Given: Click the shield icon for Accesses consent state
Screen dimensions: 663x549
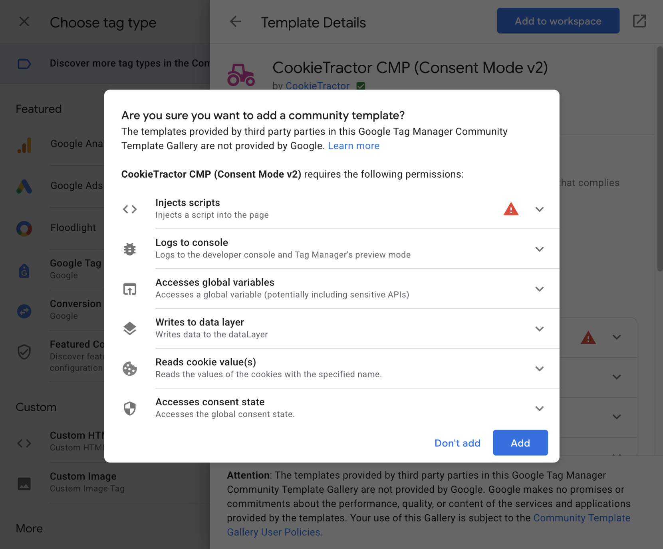Looking at the screenshot, I should pos(130,408).
